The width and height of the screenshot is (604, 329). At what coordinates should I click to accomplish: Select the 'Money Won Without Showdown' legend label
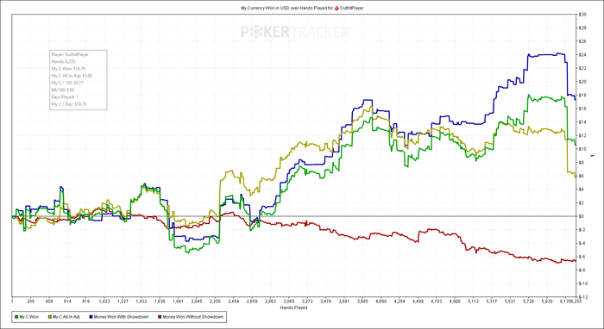tap(193, 317)
